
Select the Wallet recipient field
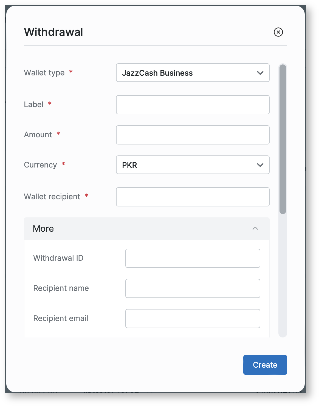tap(193, 197)
